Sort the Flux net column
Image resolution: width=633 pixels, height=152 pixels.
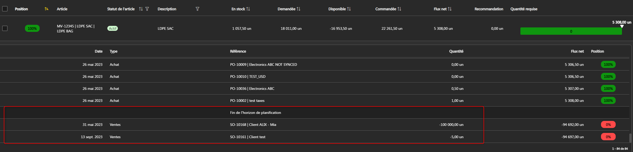tap(450, 9)
